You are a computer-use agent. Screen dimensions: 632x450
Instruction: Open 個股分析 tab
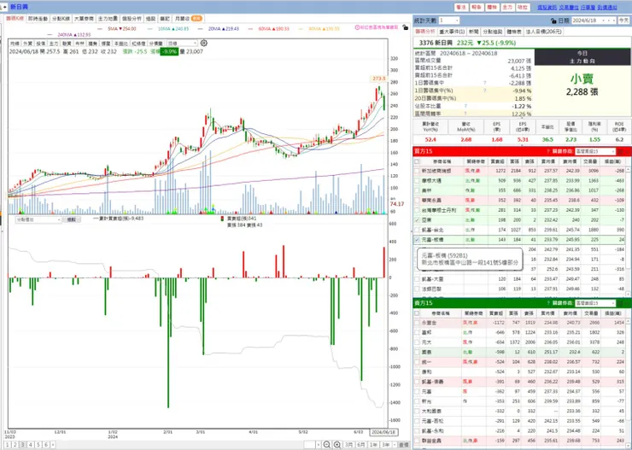pyautogui.click(x=132, y=19)
